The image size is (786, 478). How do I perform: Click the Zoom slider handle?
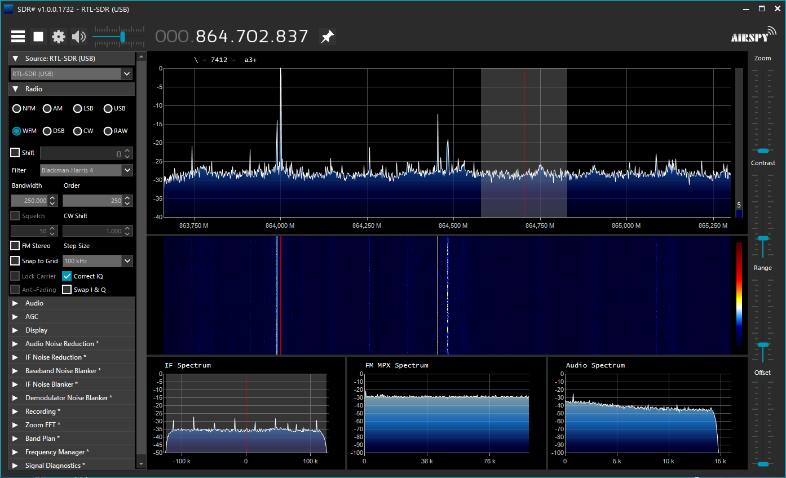(762, 151)
